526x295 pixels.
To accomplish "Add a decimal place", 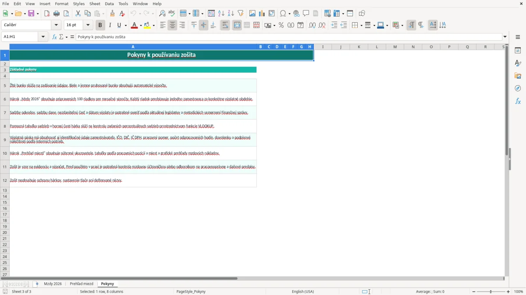I will [x=312, y=25].
